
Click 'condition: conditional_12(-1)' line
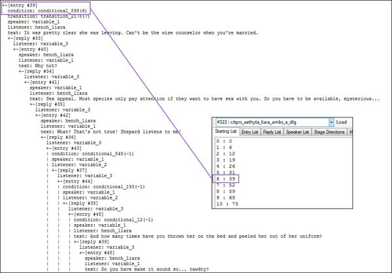point(113,220)
